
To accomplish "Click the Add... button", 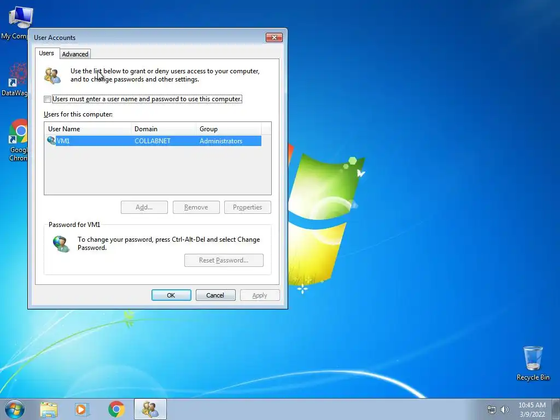I will 144,207.
